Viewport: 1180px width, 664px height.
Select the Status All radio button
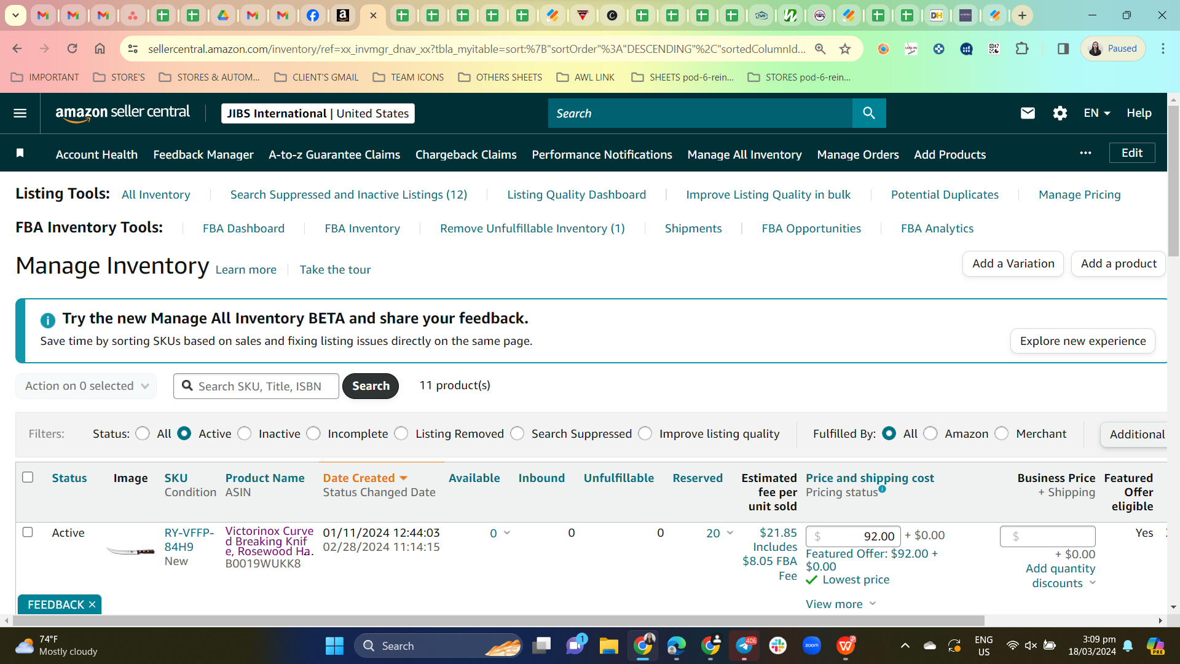point(143,433)
